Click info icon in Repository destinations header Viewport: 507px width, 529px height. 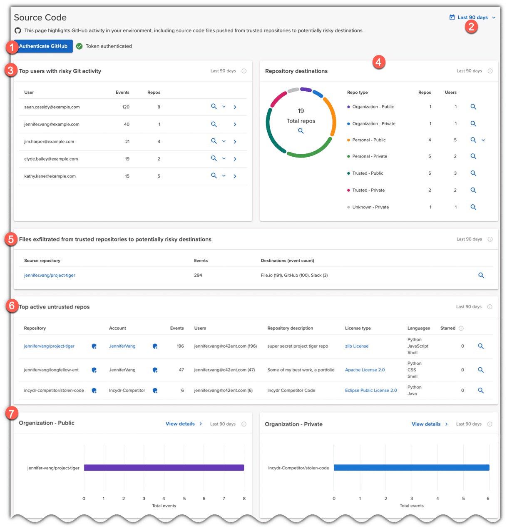[x=490, y=71]
